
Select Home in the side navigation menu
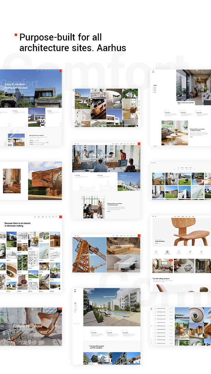coord(155,85)
